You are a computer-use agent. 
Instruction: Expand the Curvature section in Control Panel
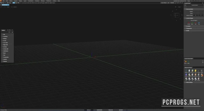194,26
